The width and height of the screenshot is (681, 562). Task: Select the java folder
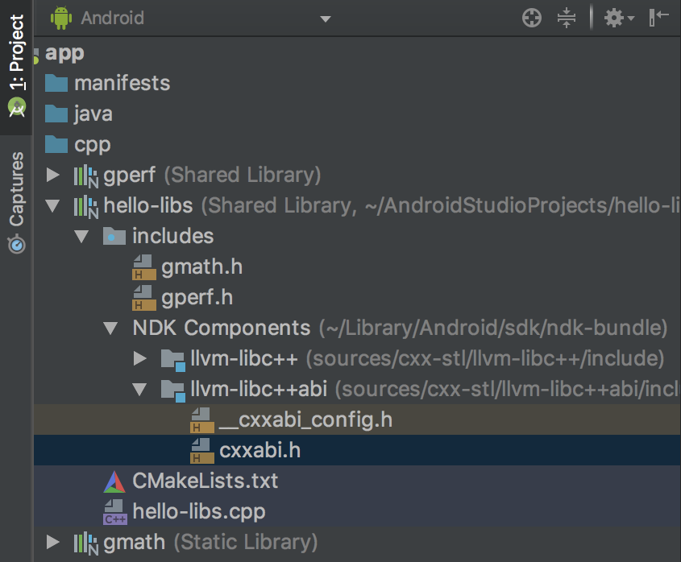(93, 114)
